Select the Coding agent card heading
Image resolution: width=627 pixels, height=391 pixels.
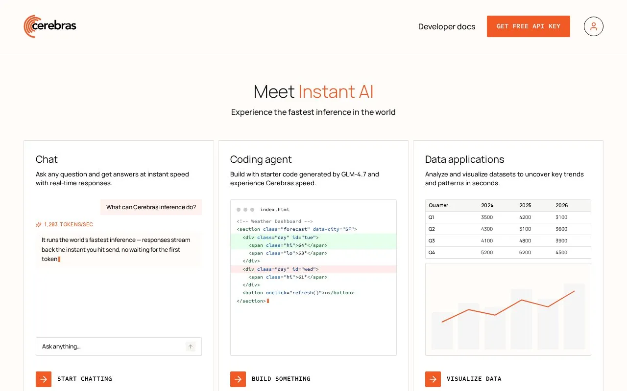coord(261,159)
